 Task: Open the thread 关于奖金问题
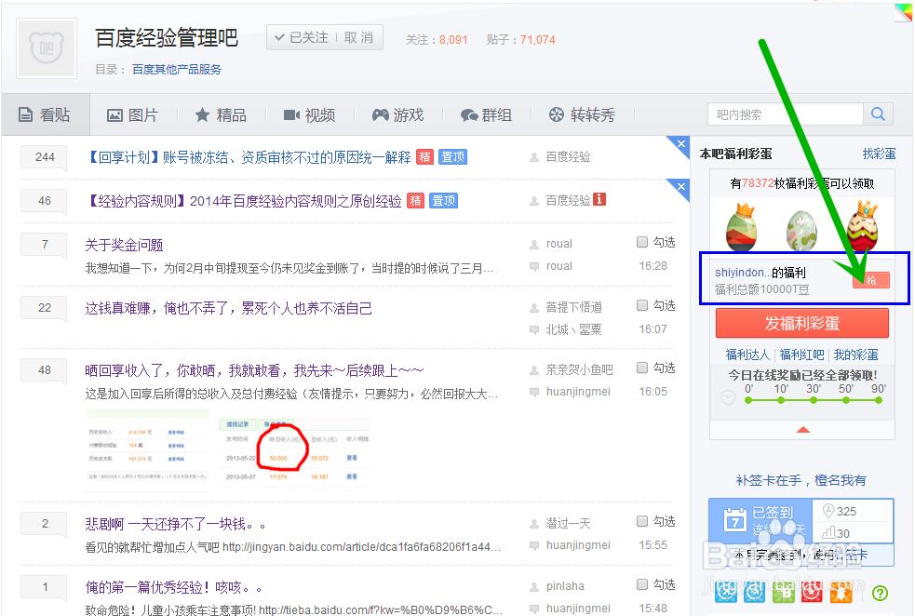click(x=124, y=245)
